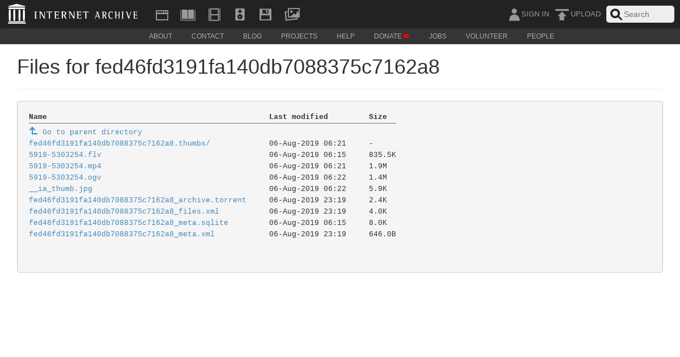Click the Name column header
Image resolution: width=680 pixels, height=357 pixels.
point(38,117)
